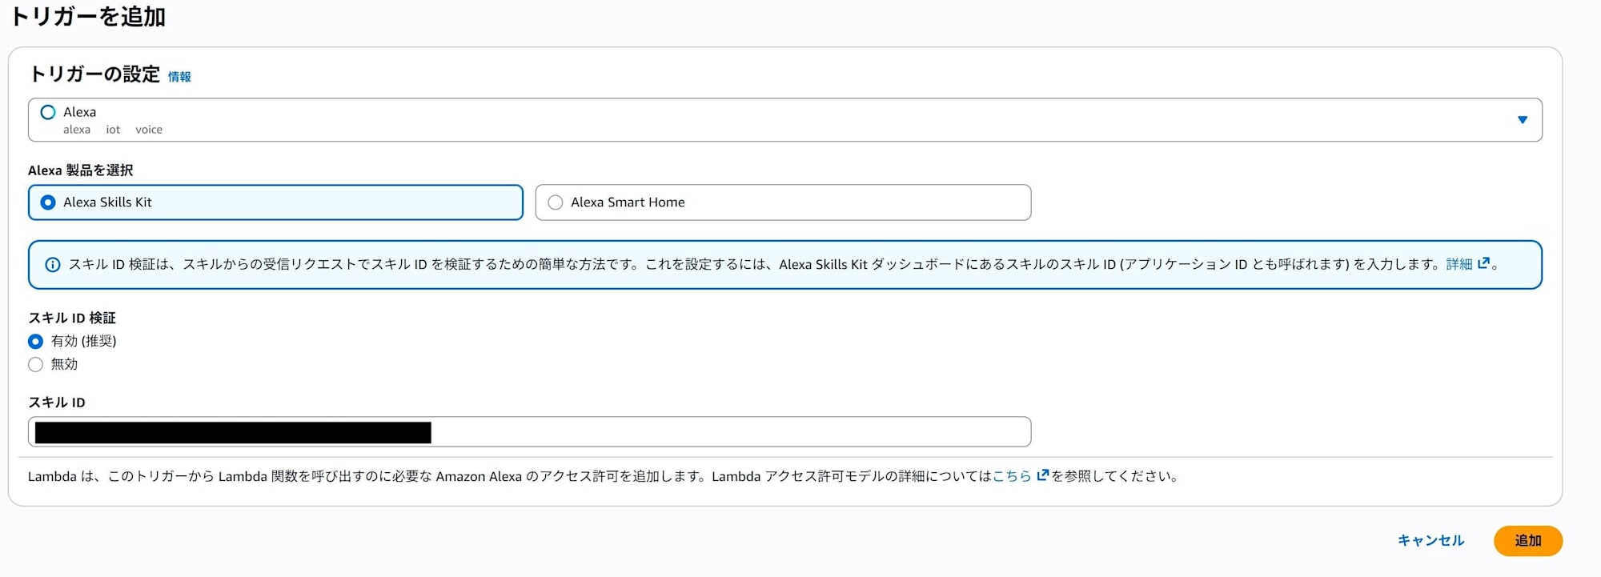Screen dimensions: 1601x577
Task: Click the "voice" tag in trigger selector
Action: click(149, 130)
